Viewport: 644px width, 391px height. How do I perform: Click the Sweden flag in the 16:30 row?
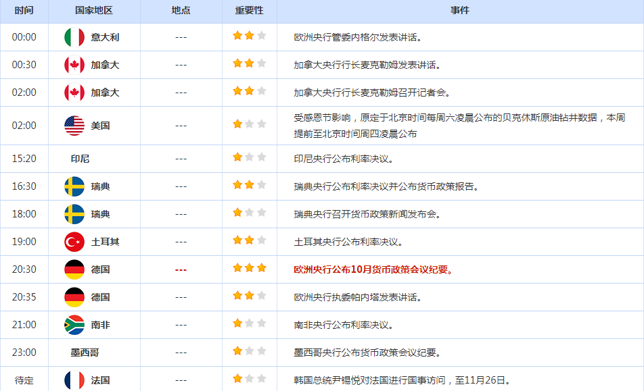tap(74, 186)
